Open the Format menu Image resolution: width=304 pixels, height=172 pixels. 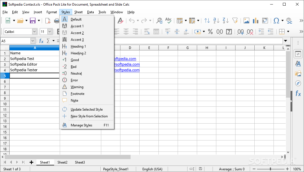pos(52,12)
